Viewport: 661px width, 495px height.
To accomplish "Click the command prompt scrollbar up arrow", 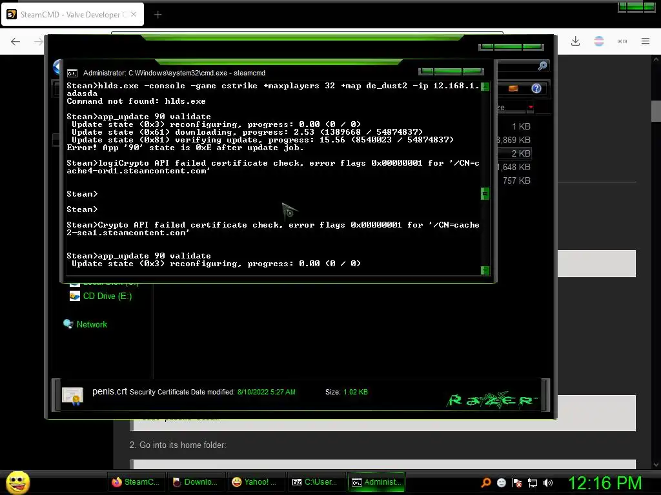I will [485, 87].
